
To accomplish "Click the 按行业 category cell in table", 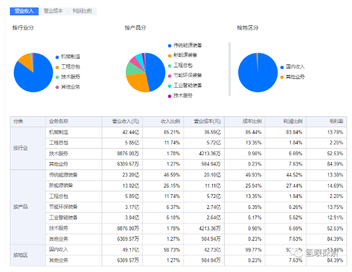I will [x=21, y=148].
